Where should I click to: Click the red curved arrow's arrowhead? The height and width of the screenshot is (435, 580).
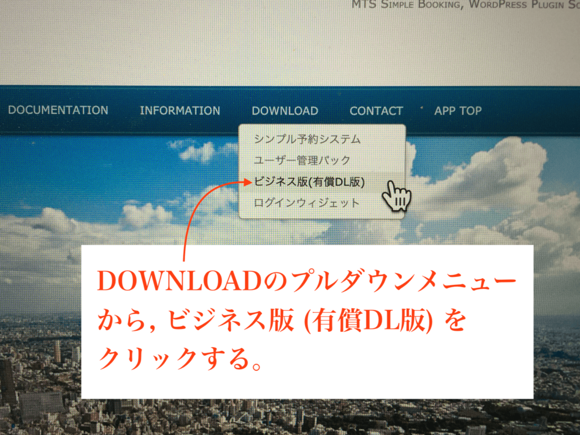(246, 182)
